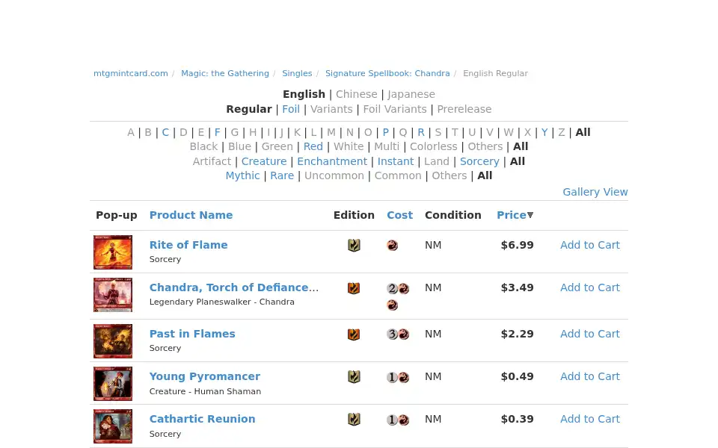The image size is (718, 448).
Task: Sort the table by Price
Action: [512, 215]
